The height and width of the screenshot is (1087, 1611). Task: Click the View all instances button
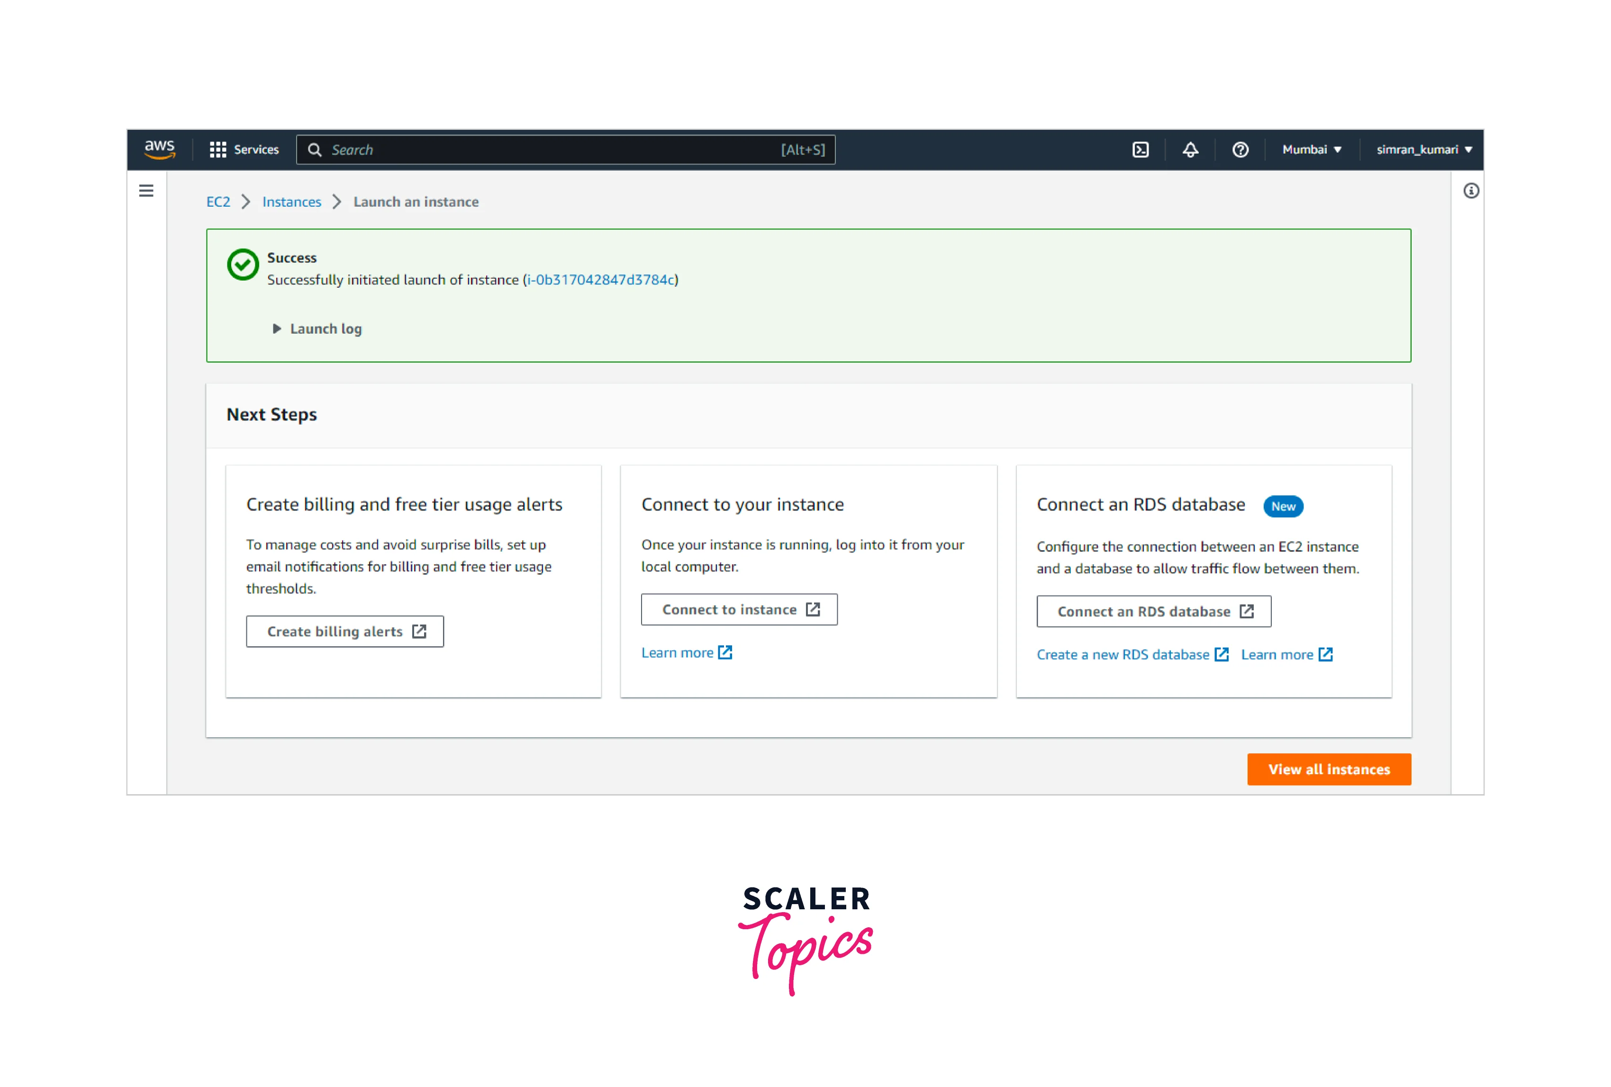1328,770
